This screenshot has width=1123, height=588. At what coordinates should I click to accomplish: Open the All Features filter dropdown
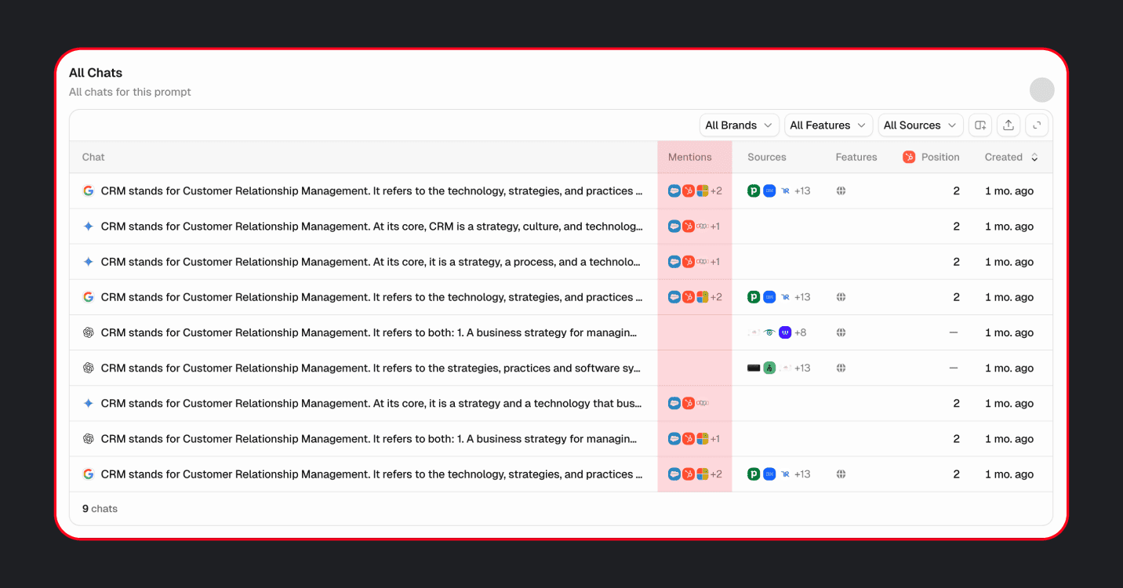(829, 125)
